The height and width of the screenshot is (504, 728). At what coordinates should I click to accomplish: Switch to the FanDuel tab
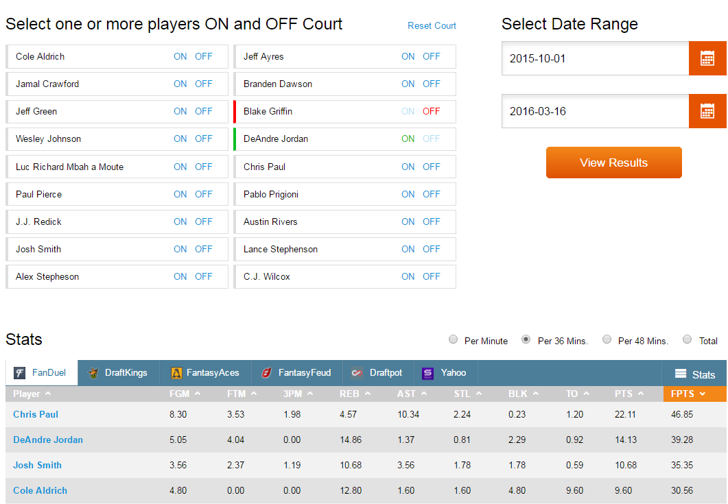point(41,372)
